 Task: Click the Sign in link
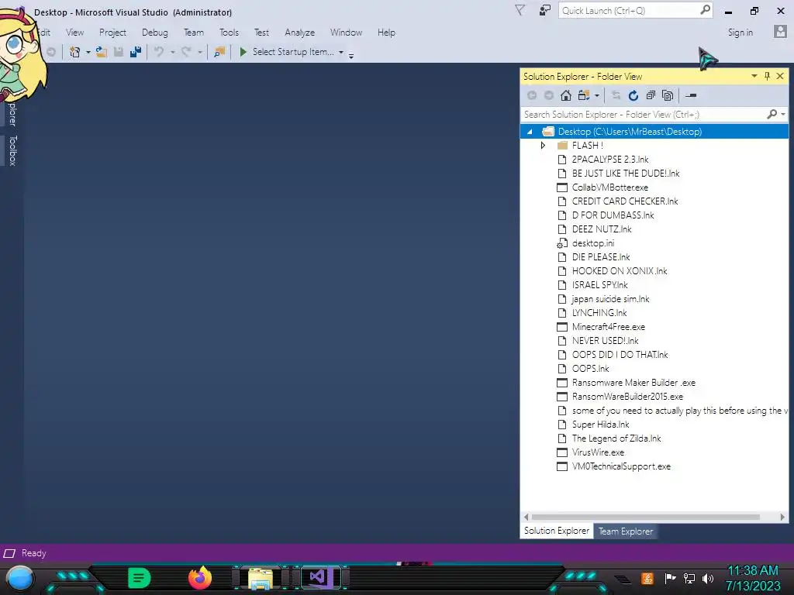pyautogui.click(x=740, y=33)
